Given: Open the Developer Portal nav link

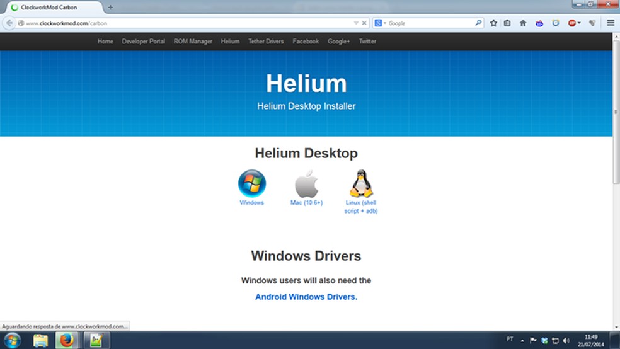Looking at the screenshot, I should (x=143, y=41).
